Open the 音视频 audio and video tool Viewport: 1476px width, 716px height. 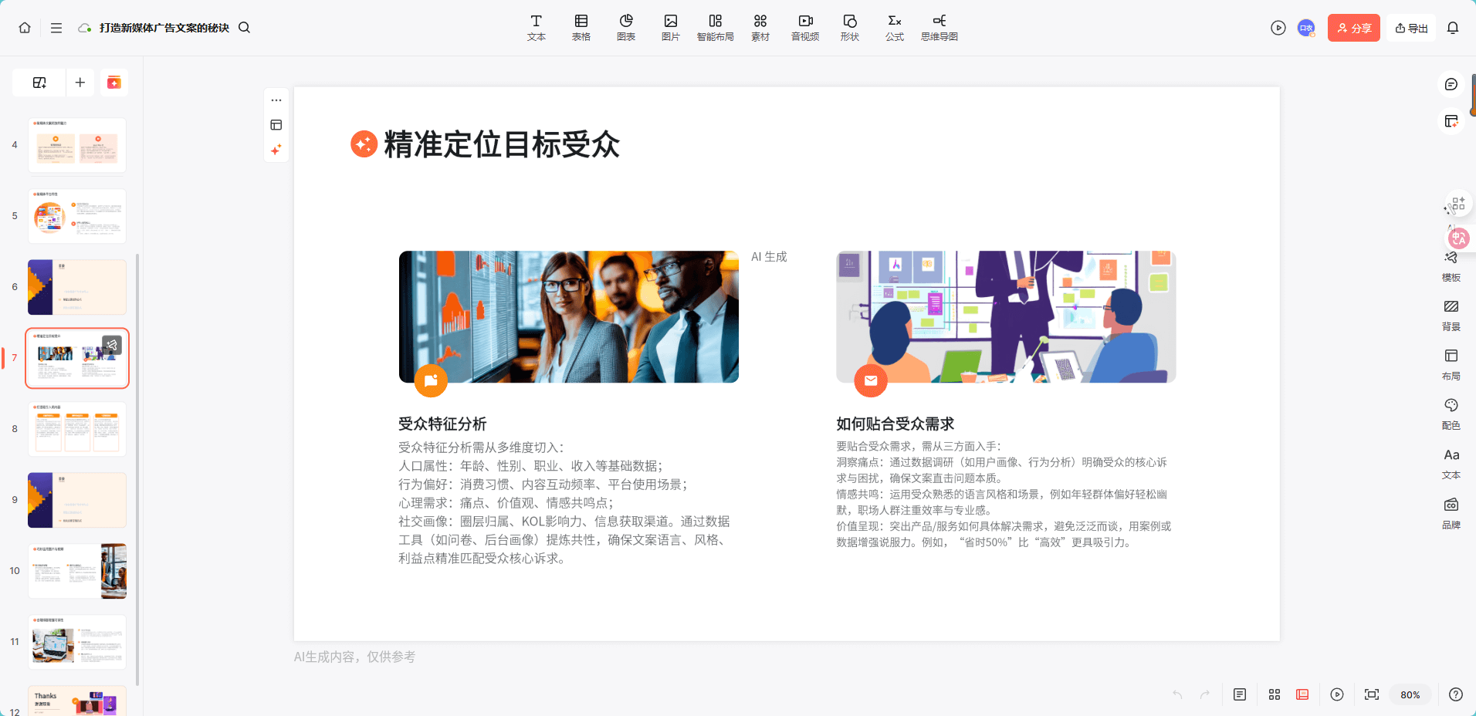point(805,27)
